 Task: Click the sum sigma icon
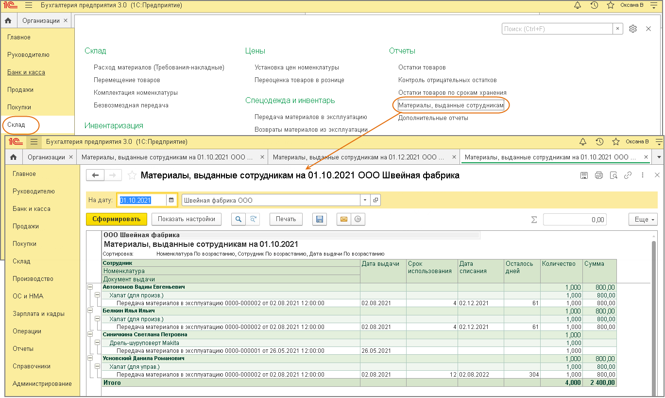[x=534, y=220]
